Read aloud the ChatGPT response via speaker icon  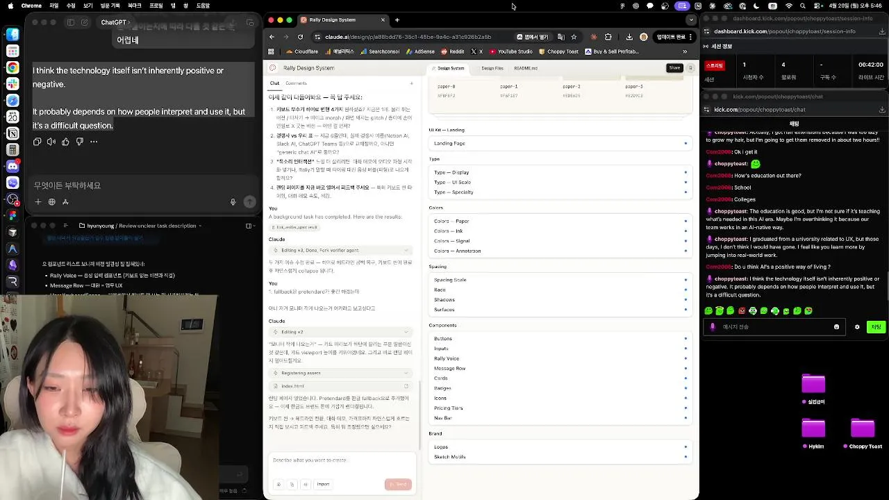[x=51, y=142]
